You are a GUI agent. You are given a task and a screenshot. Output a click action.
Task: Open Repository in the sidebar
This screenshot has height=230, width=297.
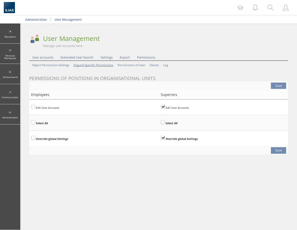point(10,34)
